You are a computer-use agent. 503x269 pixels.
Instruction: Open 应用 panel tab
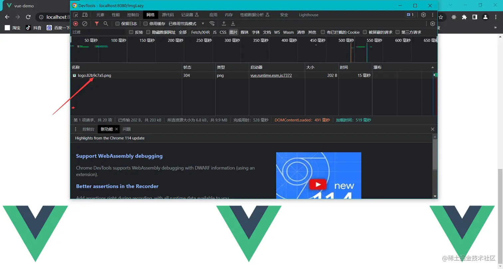(213, 15)
